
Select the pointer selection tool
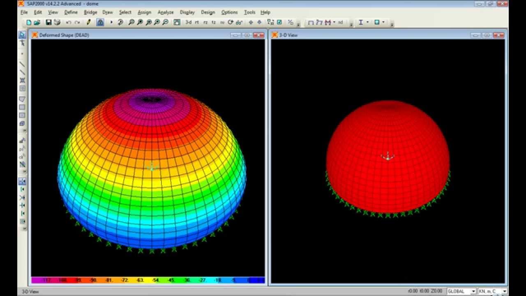[22, 35]
